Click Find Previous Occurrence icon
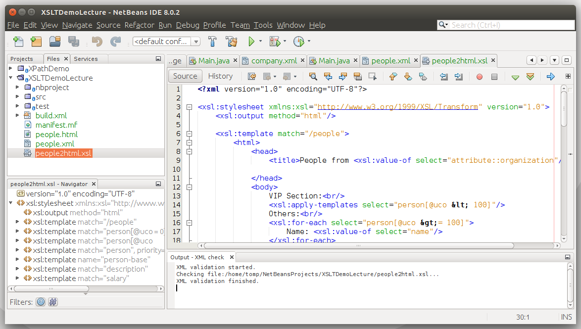581x329 pixels. 328,76
